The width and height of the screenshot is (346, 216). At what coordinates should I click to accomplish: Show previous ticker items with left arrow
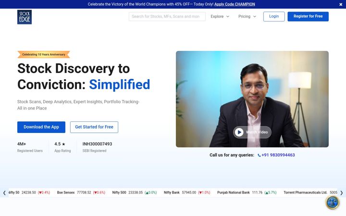tap(4, 193)
